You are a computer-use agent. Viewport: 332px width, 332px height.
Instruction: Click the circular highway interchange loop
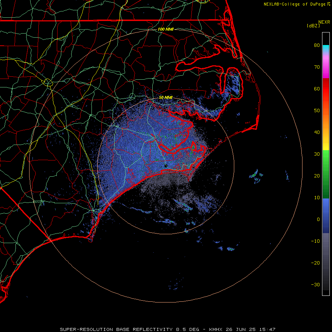(48, 82)
